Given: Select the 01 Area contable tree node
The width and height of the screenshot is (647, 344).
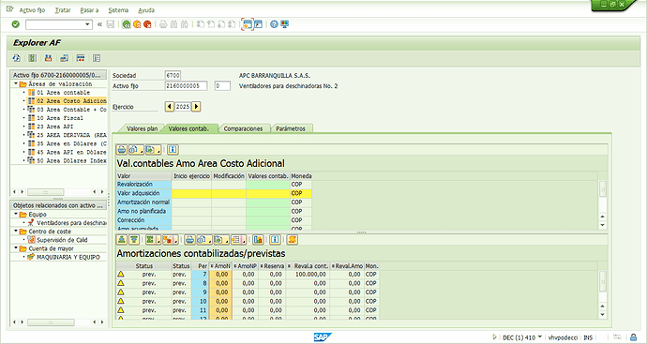Looking at the screenshot, I should click(x=63, y=93).
